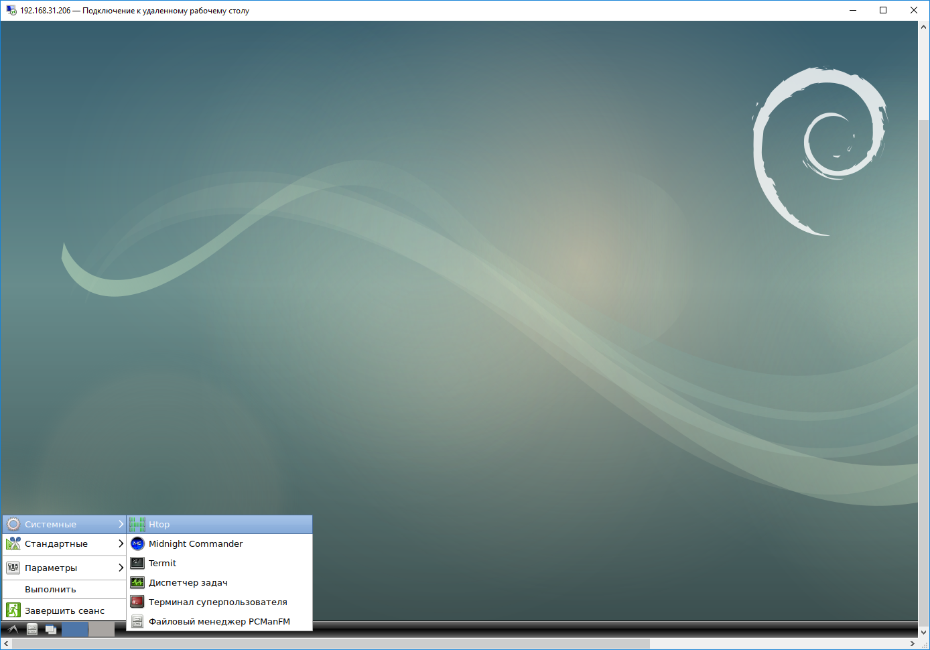This screenshot has height=650, width=930.
Task: Launch Терминал суперпользователя root terminal
Action: (220, 602)
